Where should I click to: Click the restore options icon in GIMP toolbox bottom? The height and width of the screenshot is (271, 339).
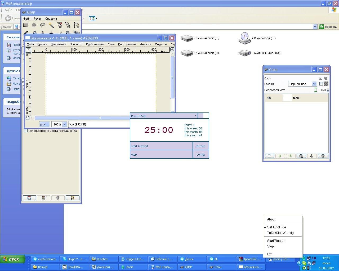click(44, 198)
